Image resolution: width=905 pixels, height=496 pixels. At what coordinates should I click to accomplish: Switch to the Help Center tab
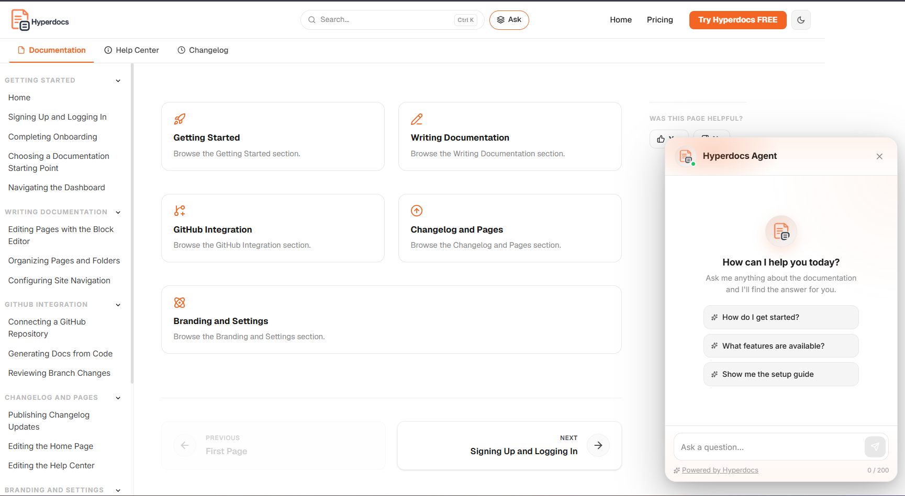coord(131,50)
